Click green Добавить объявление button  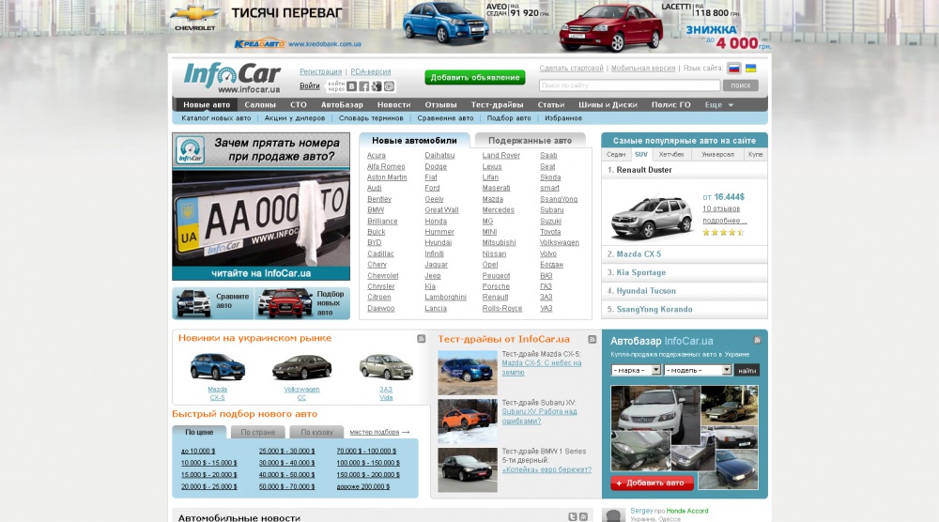(475, 78)
